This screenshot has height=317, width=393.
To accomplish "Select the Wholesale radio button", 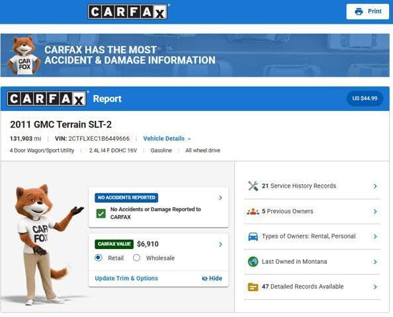I will (136, 258).
